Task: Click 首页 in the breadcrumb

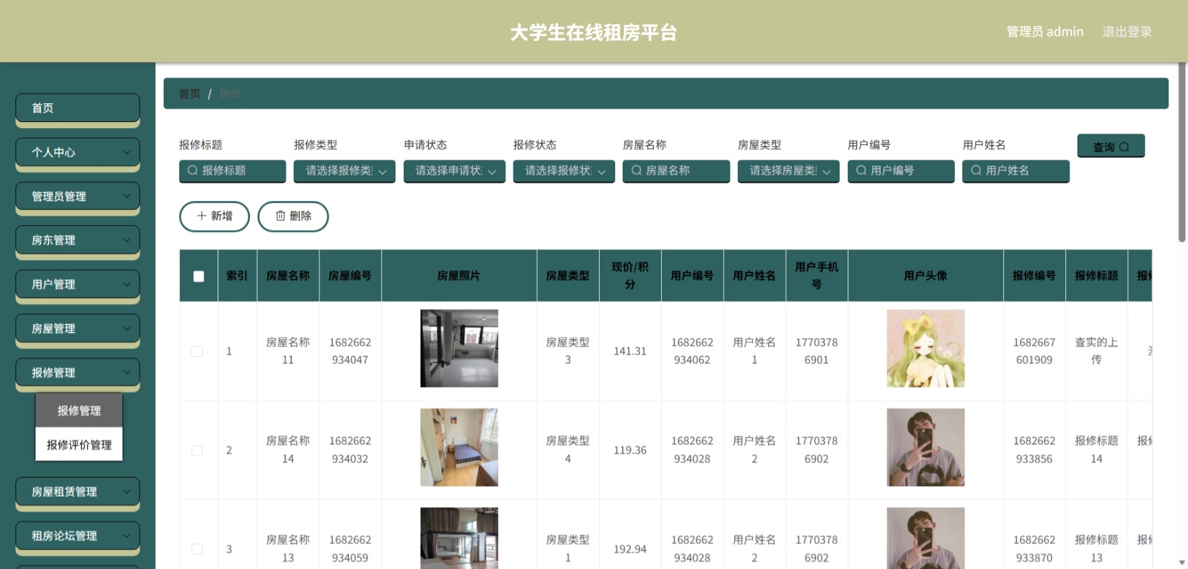Action: [189, 94]
